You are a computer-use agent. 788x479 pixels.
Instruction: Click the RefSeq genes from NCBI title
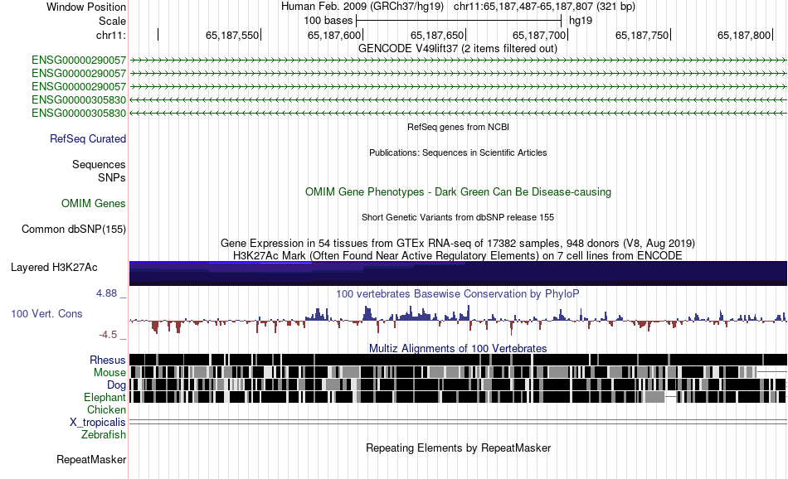pos(458,127)
